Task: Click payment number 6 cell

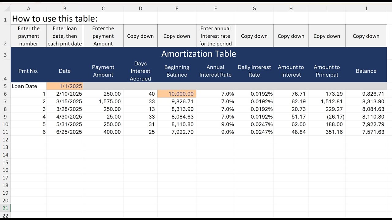Action: click(28, 132)
